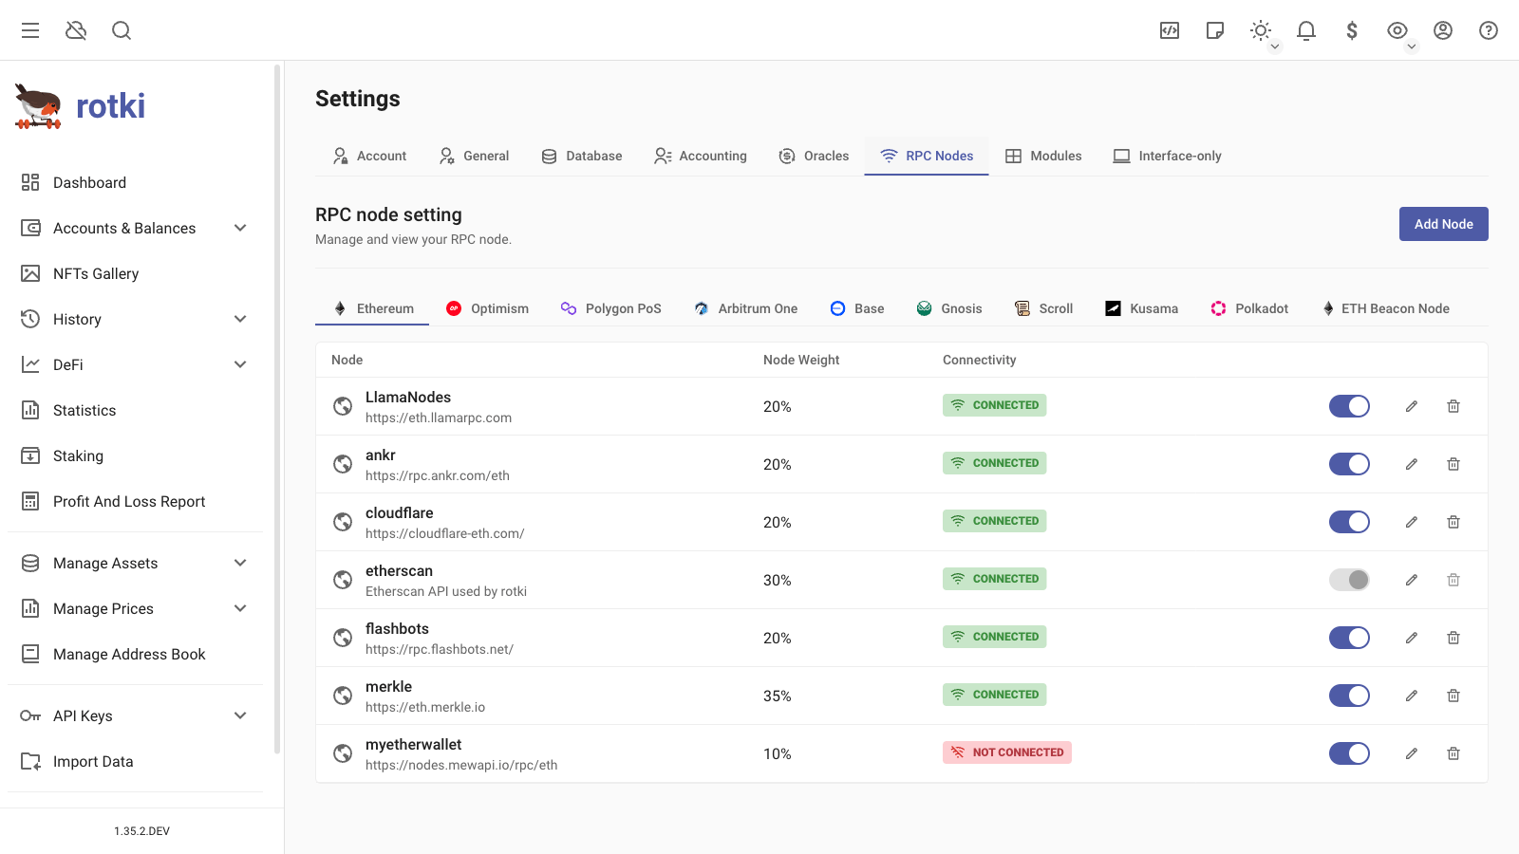Edit the cloudflare node
1519x854 pixels.
[x=1412, y=522]
